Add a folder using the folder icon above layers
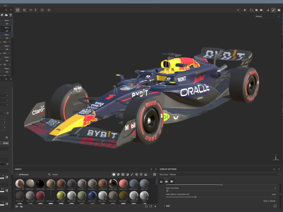Viewport: 283px width, 212px height. pos(6,15)
